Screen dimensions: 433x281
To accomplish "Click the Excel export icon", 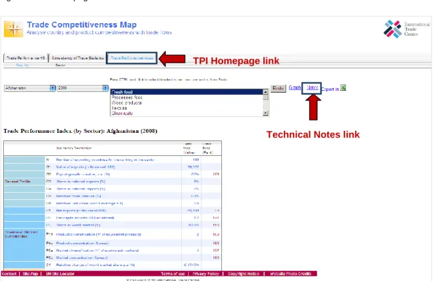I will (343, 88).
